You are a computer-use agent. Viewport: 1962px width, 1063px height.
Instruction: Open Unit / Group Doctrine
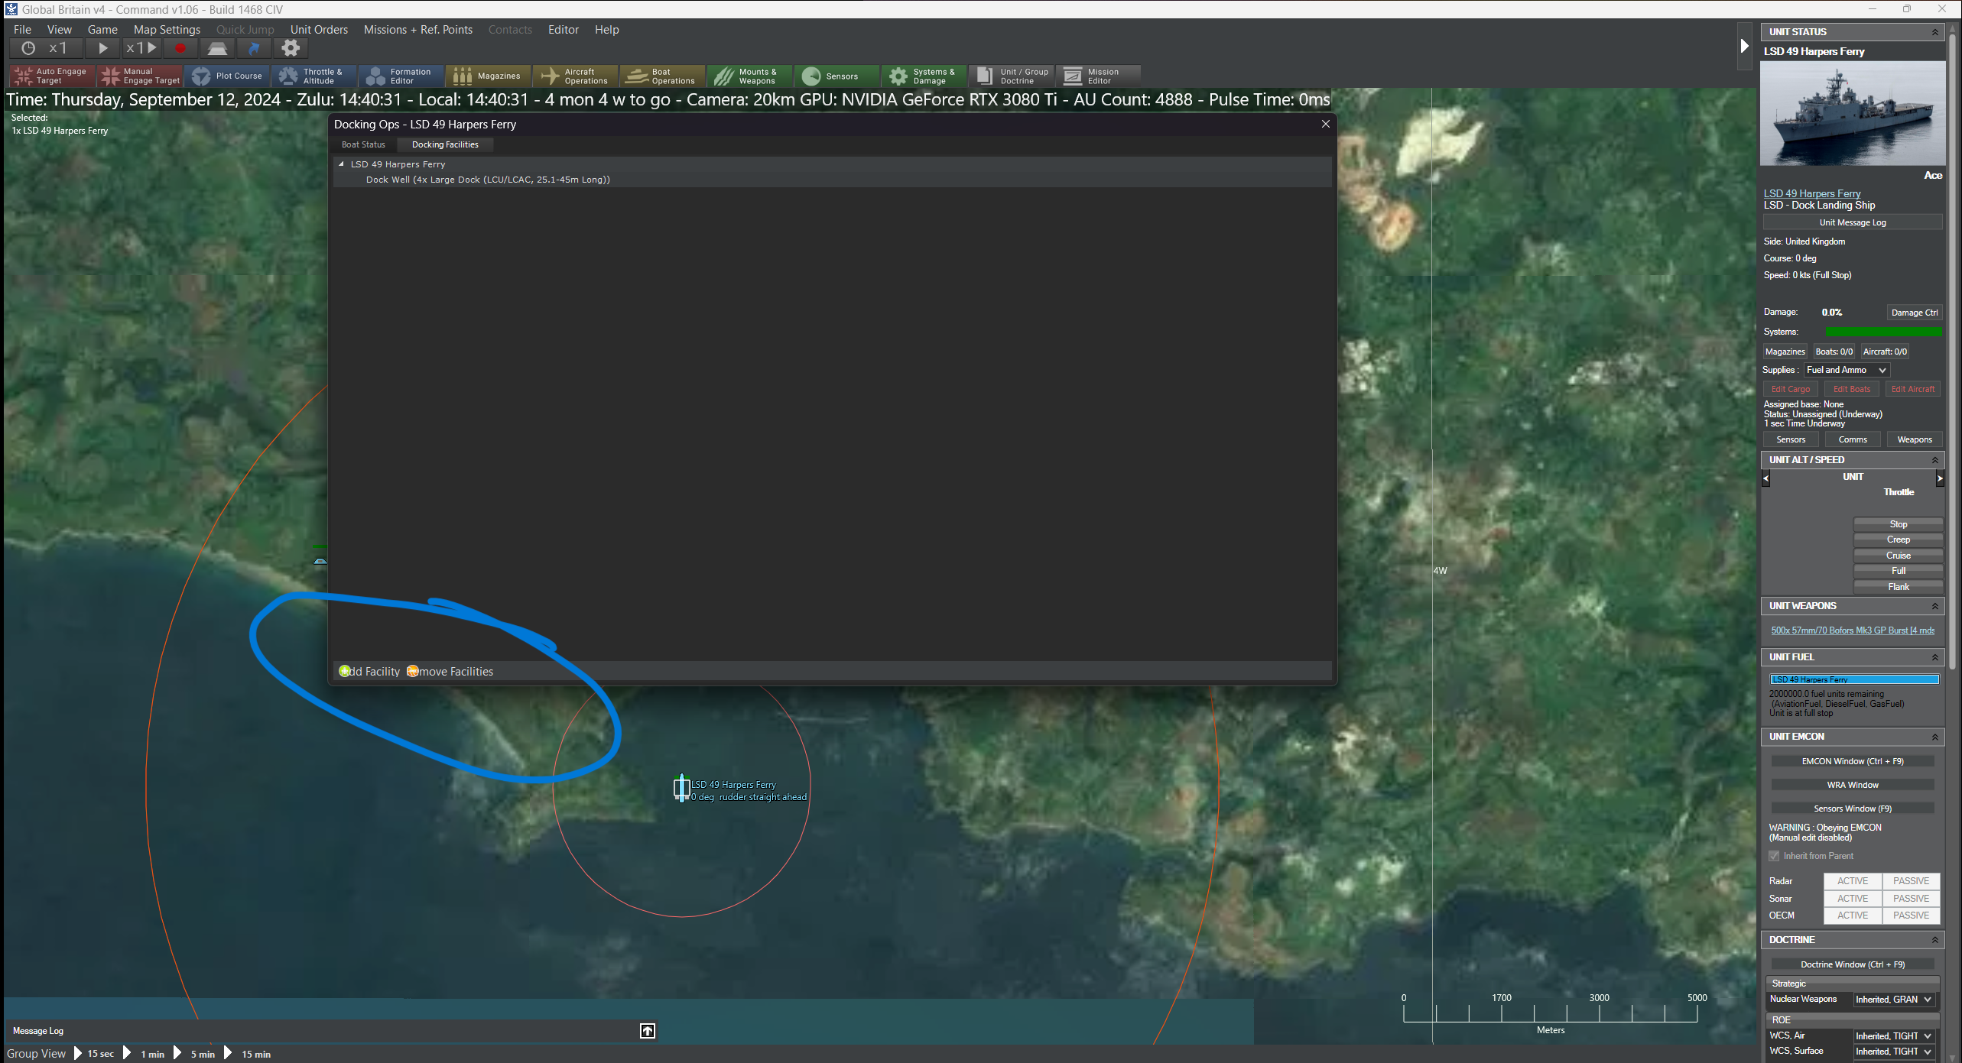tap(1012, 76)
